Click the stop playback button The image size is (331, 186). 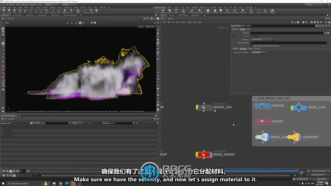tap(11, 171)
